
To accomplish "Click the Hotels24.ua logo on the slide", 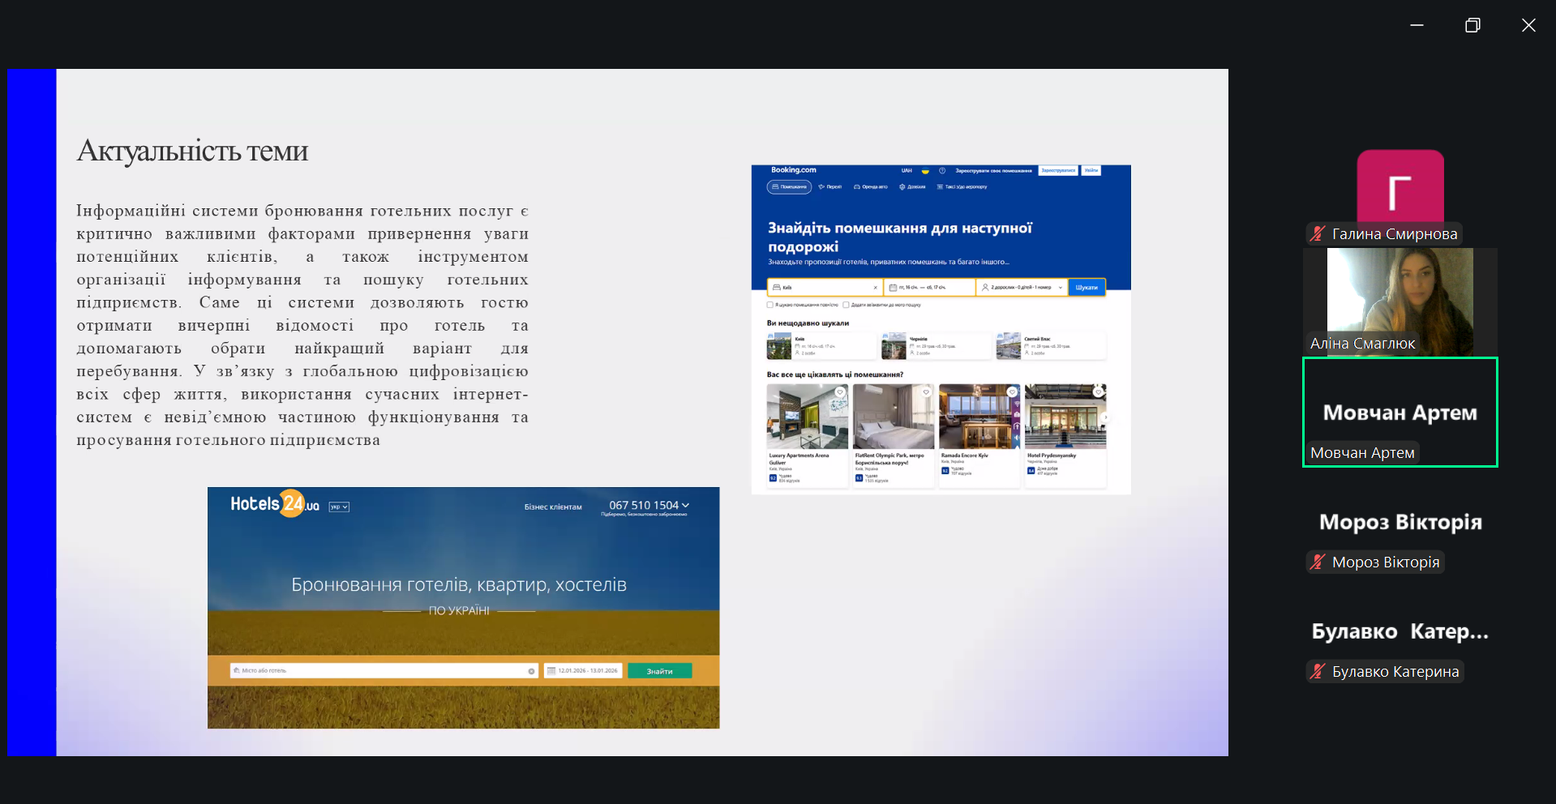I will pos(274,504).
